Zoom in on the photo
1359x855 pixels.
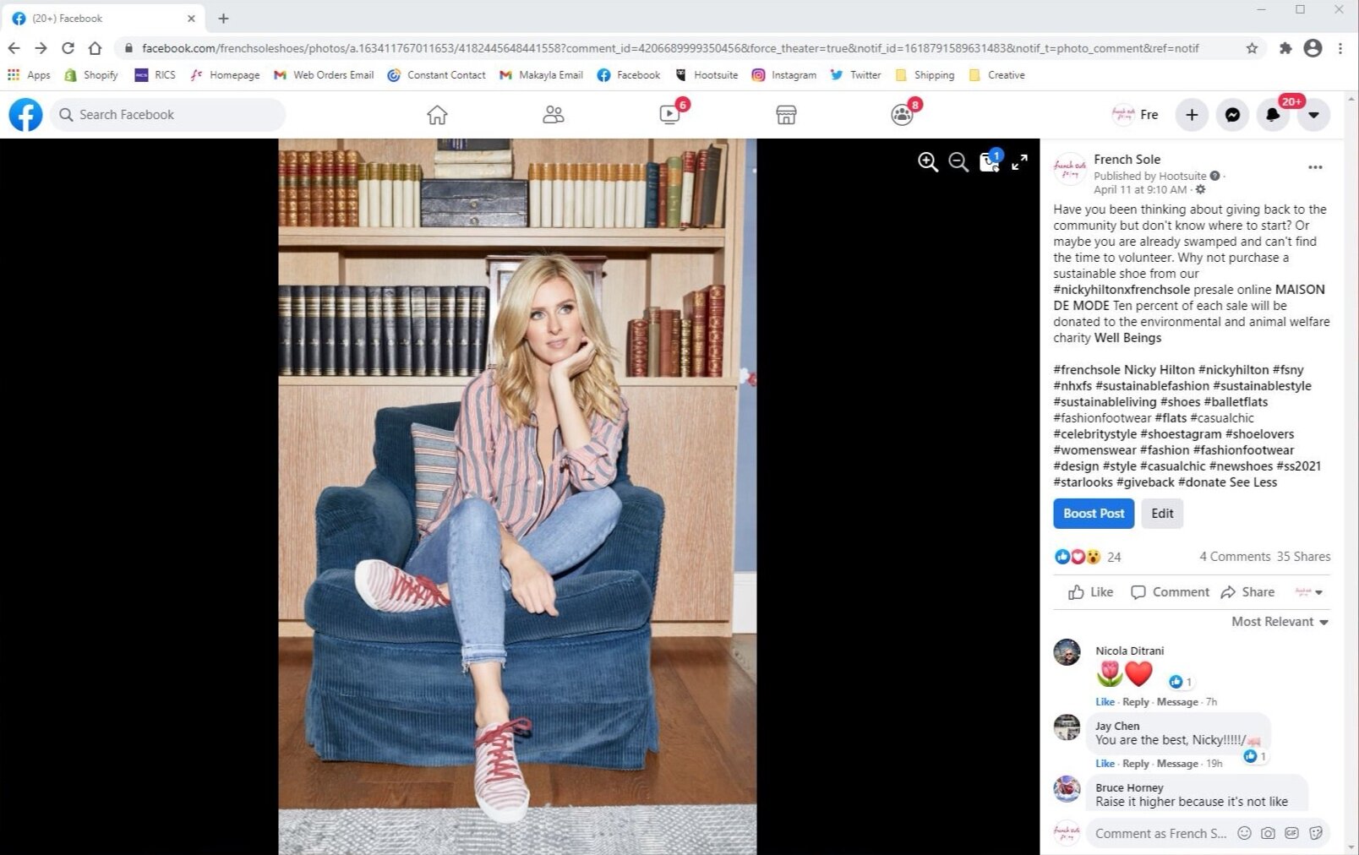pyautogui.click(x=928, y=162)
